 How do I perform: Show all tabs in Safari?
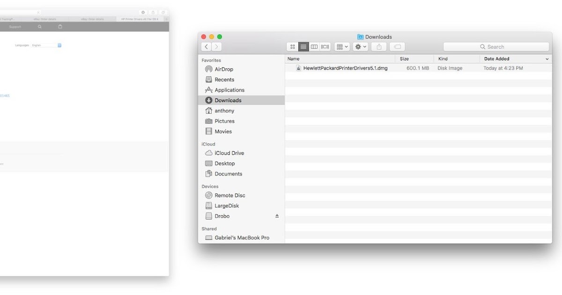163,12
